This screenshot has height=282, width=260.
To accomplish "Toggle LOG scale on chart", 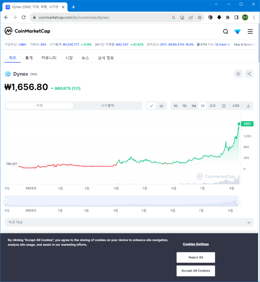I will coord(236,106).
